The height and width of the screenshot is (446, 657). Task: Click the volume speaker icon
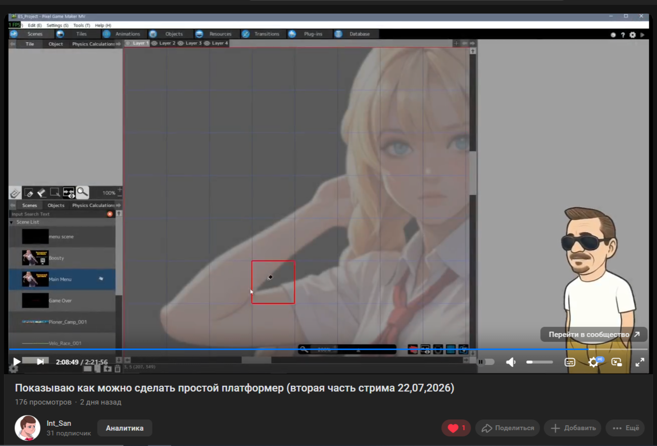click(511, 362)
